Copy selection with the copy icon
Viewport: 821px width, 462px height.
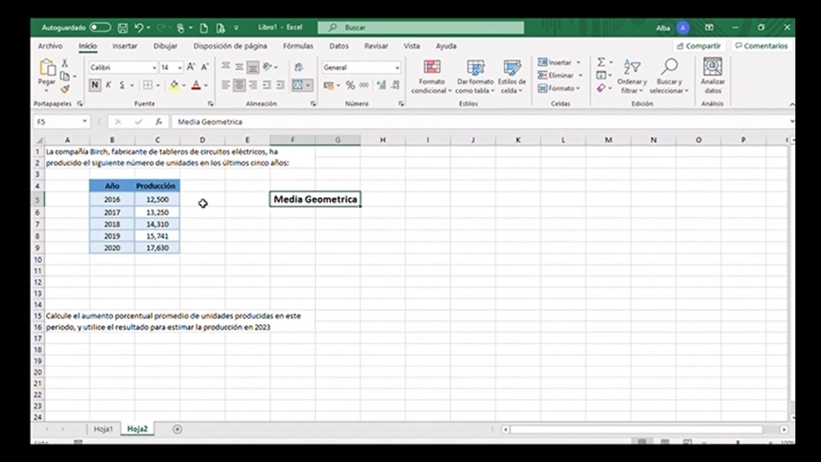tap(65, 76)
